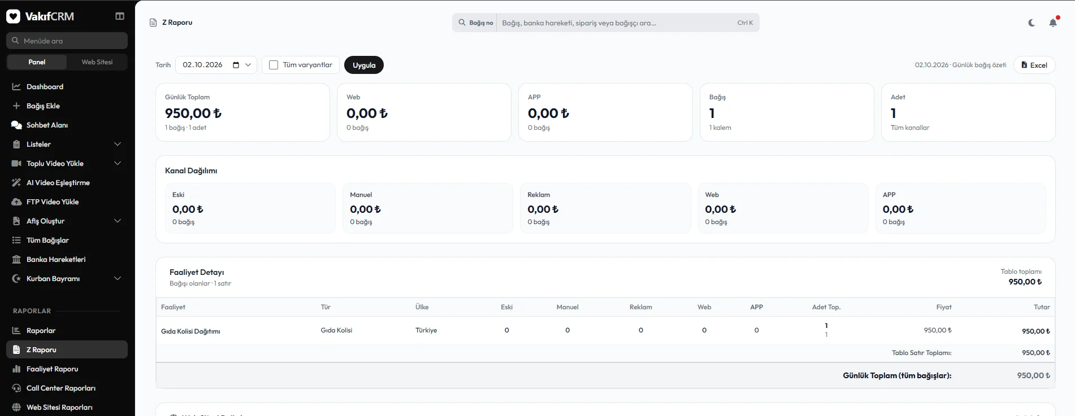Click the VakıfCRM heart logo
This screenshot has height=416, width=1075.
[x=13, y=16]
